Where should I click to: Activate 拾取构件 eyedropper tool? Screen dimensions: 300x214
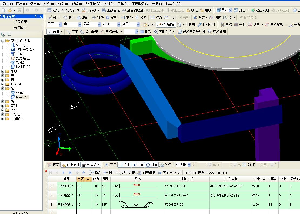coord(207,25)
